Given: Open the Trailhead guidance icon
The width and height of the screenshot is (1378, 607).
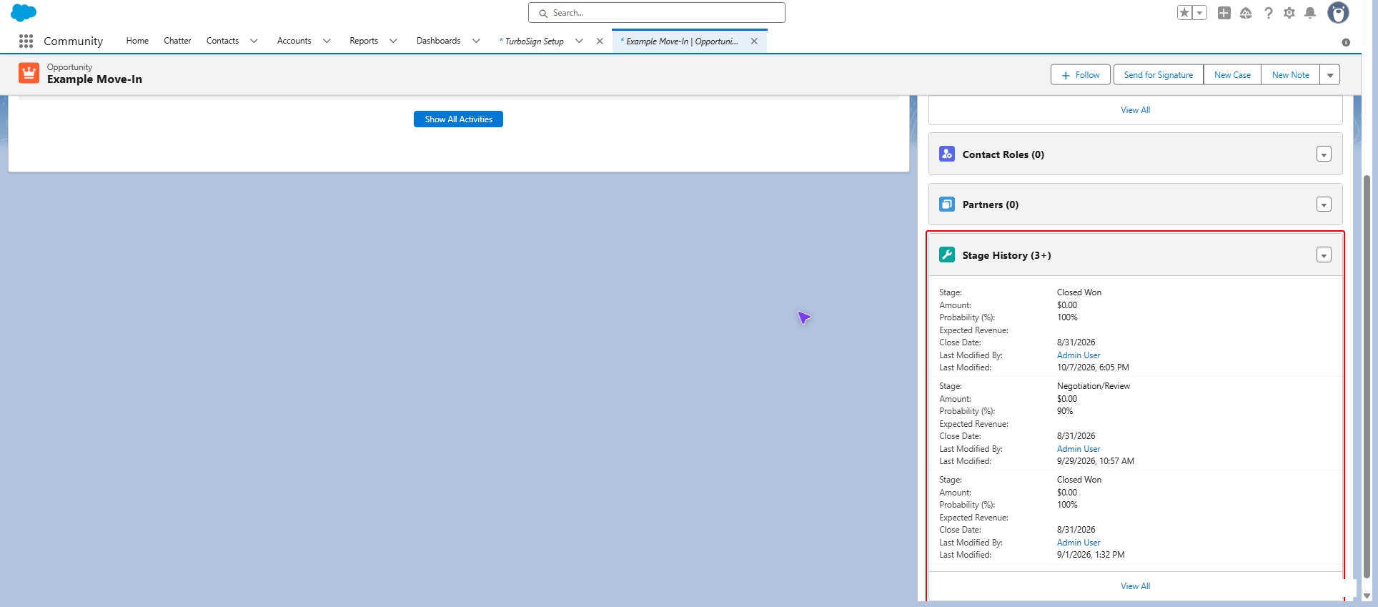Looking at the screenshot, I should click(1246, 13).
